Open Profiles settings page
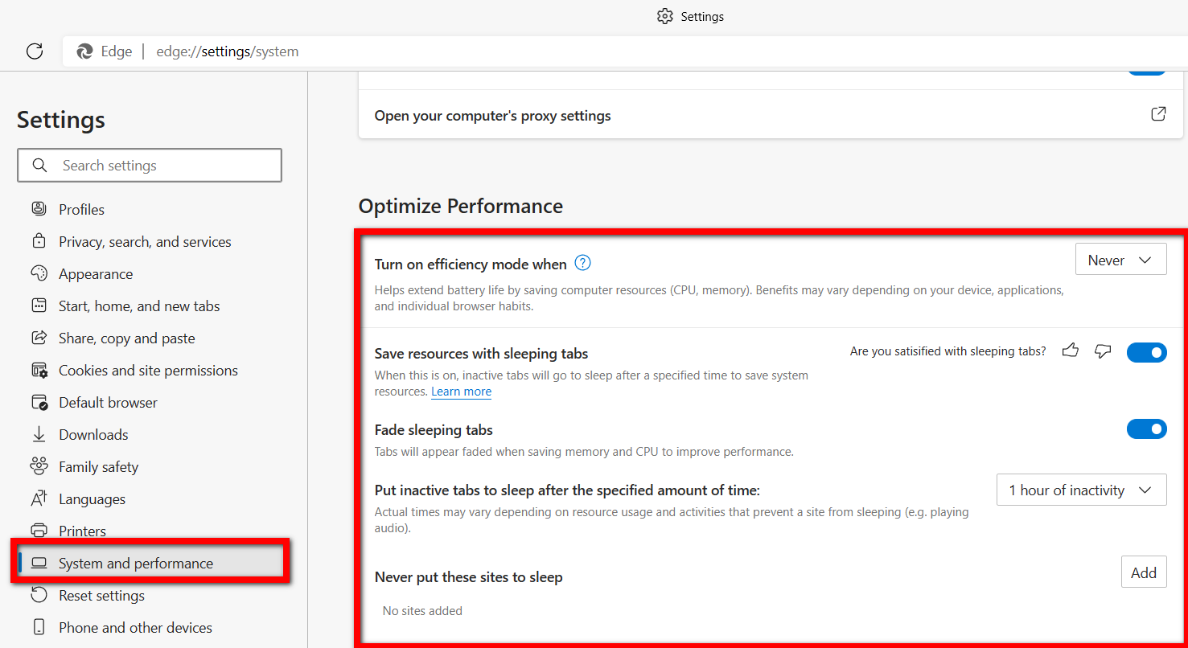Screen dimensions: 1188x648 point(81,209)
